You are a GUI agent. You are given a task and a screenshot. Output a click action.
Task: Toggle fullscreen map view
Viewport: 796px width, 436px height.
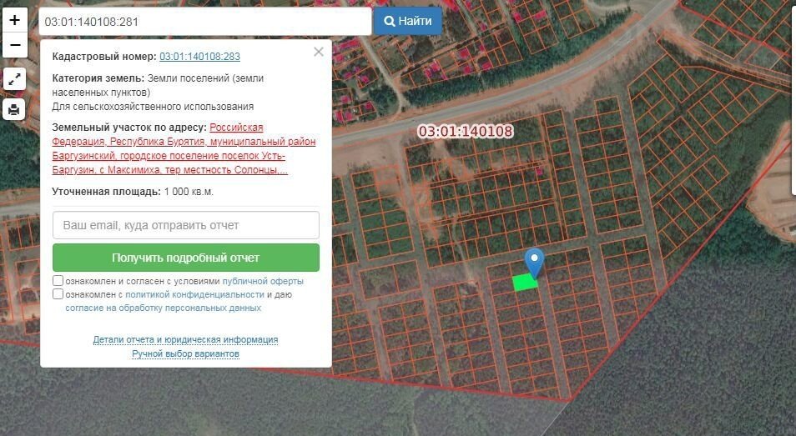14,80
